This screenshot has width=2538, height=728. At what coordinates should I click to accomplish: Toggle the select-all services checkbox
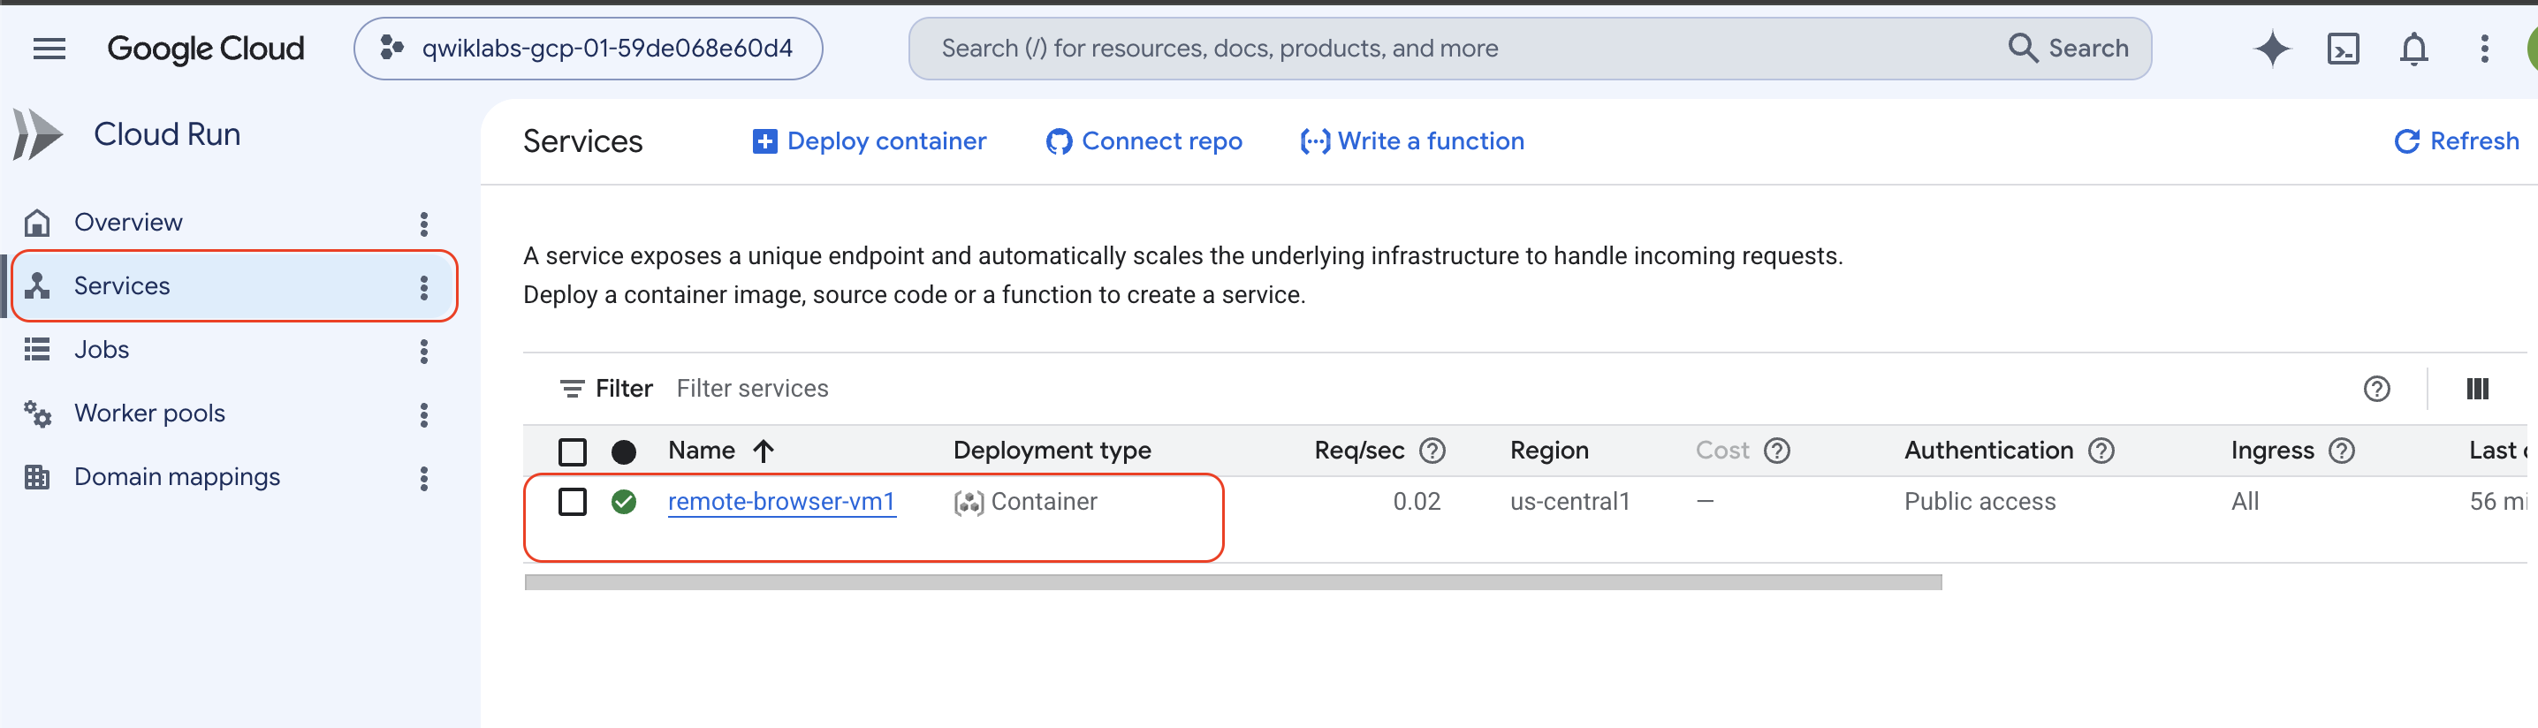click(x=573, y=451)
